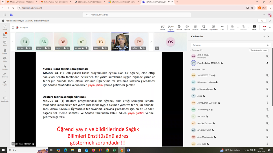Screen dimensions: 273x153
Task: Open Tepki ver reactions menu
Action: (187, 27)
